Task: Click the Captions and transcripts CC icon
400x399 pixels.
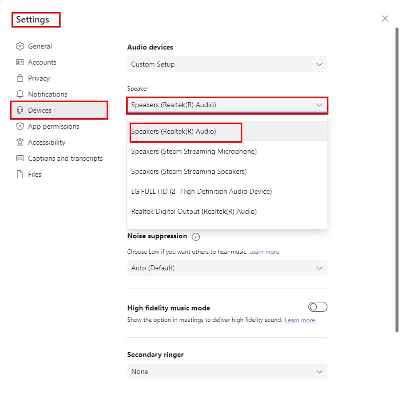Action: (x=20, y=158)
